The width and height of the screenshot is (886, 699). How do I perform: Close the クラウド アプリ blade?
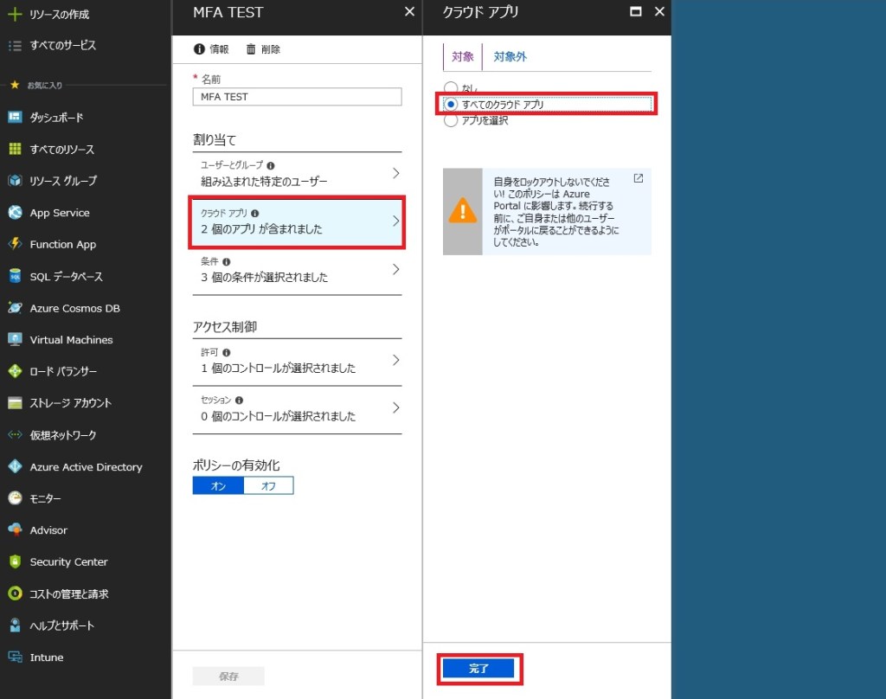(x=659, y=12)
